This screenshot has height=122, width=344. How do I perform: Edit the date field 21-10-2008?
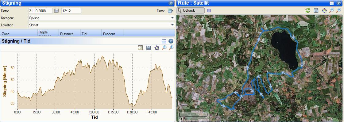click(x=41, y=11)
